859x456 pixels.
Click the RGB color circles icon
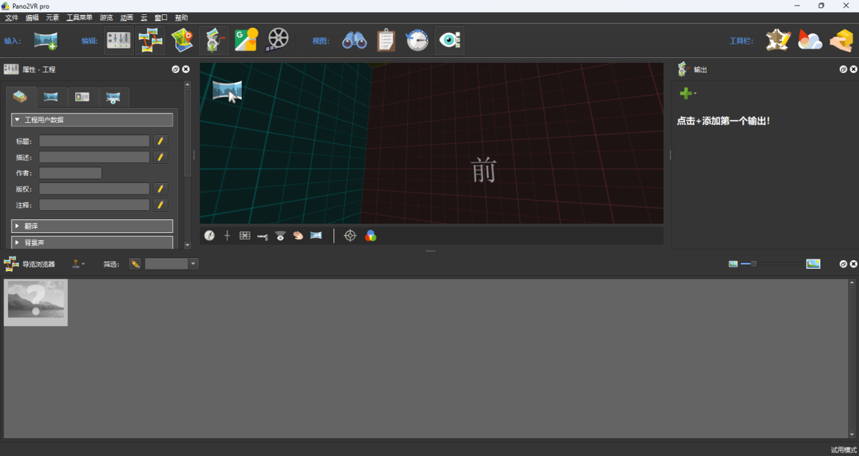[370, 236]
